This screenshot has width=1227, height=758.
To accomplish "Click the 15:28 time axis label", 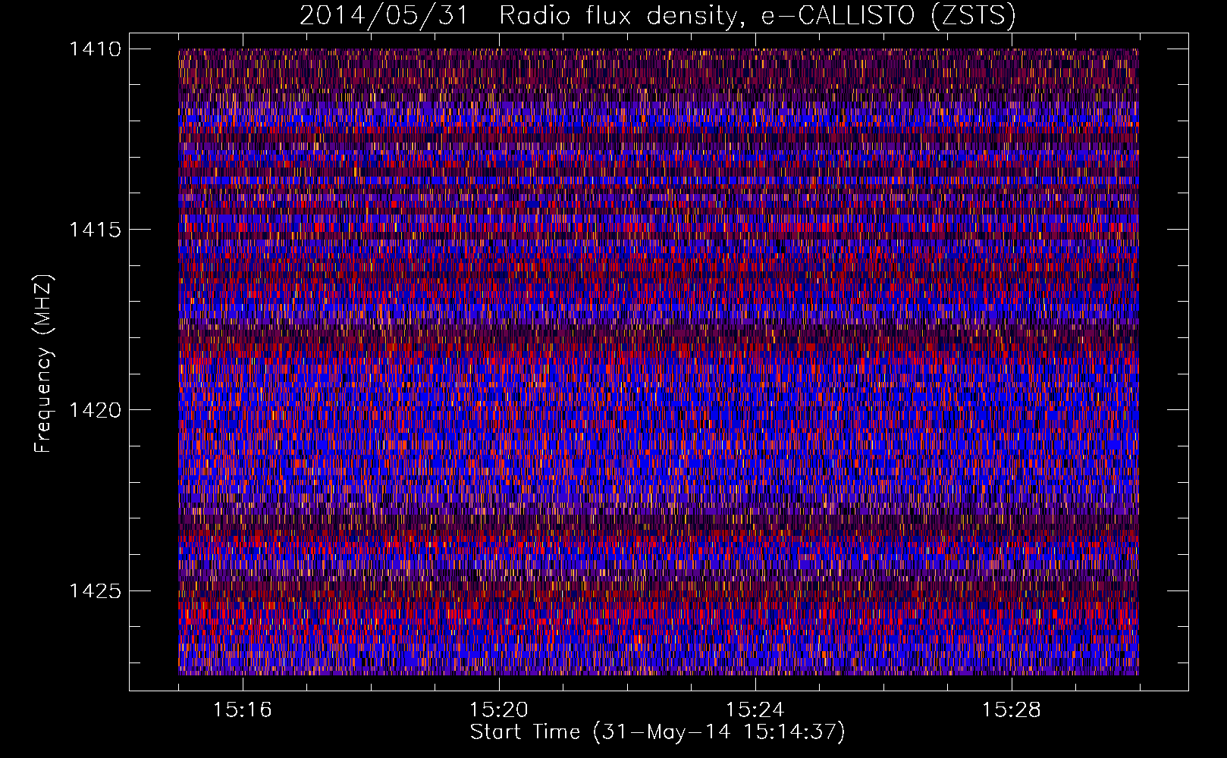I will click(x=1012, y=709).
